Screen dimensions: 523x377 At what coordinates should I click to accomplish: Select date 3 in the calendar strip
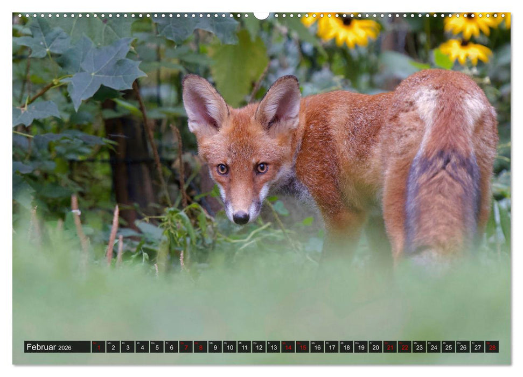tap(127, 347)
